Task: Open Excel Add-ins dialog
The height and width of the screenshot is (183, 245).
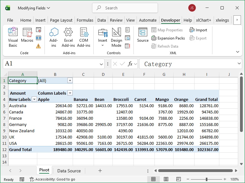Action: [x=68, y=37]
